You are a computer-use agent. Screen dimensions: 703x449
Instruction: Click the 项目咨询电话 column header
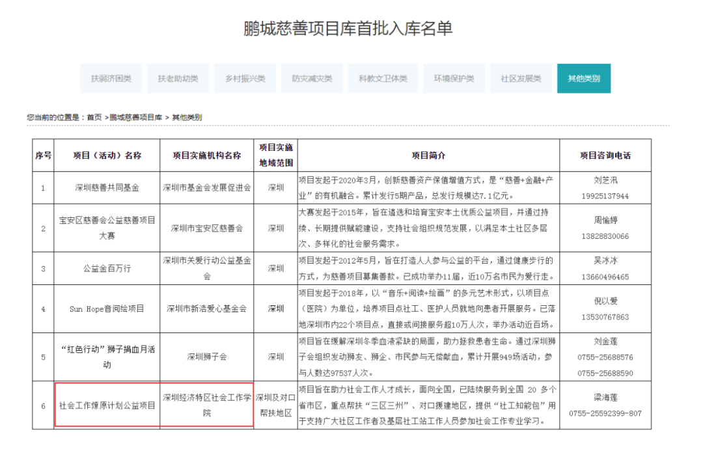coord(605,156)
